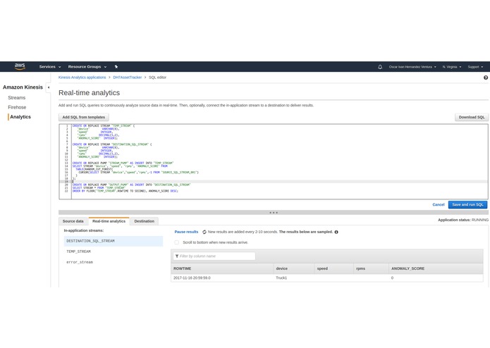Click Save and run SQL
490x348 pixels.
point(467,205)
